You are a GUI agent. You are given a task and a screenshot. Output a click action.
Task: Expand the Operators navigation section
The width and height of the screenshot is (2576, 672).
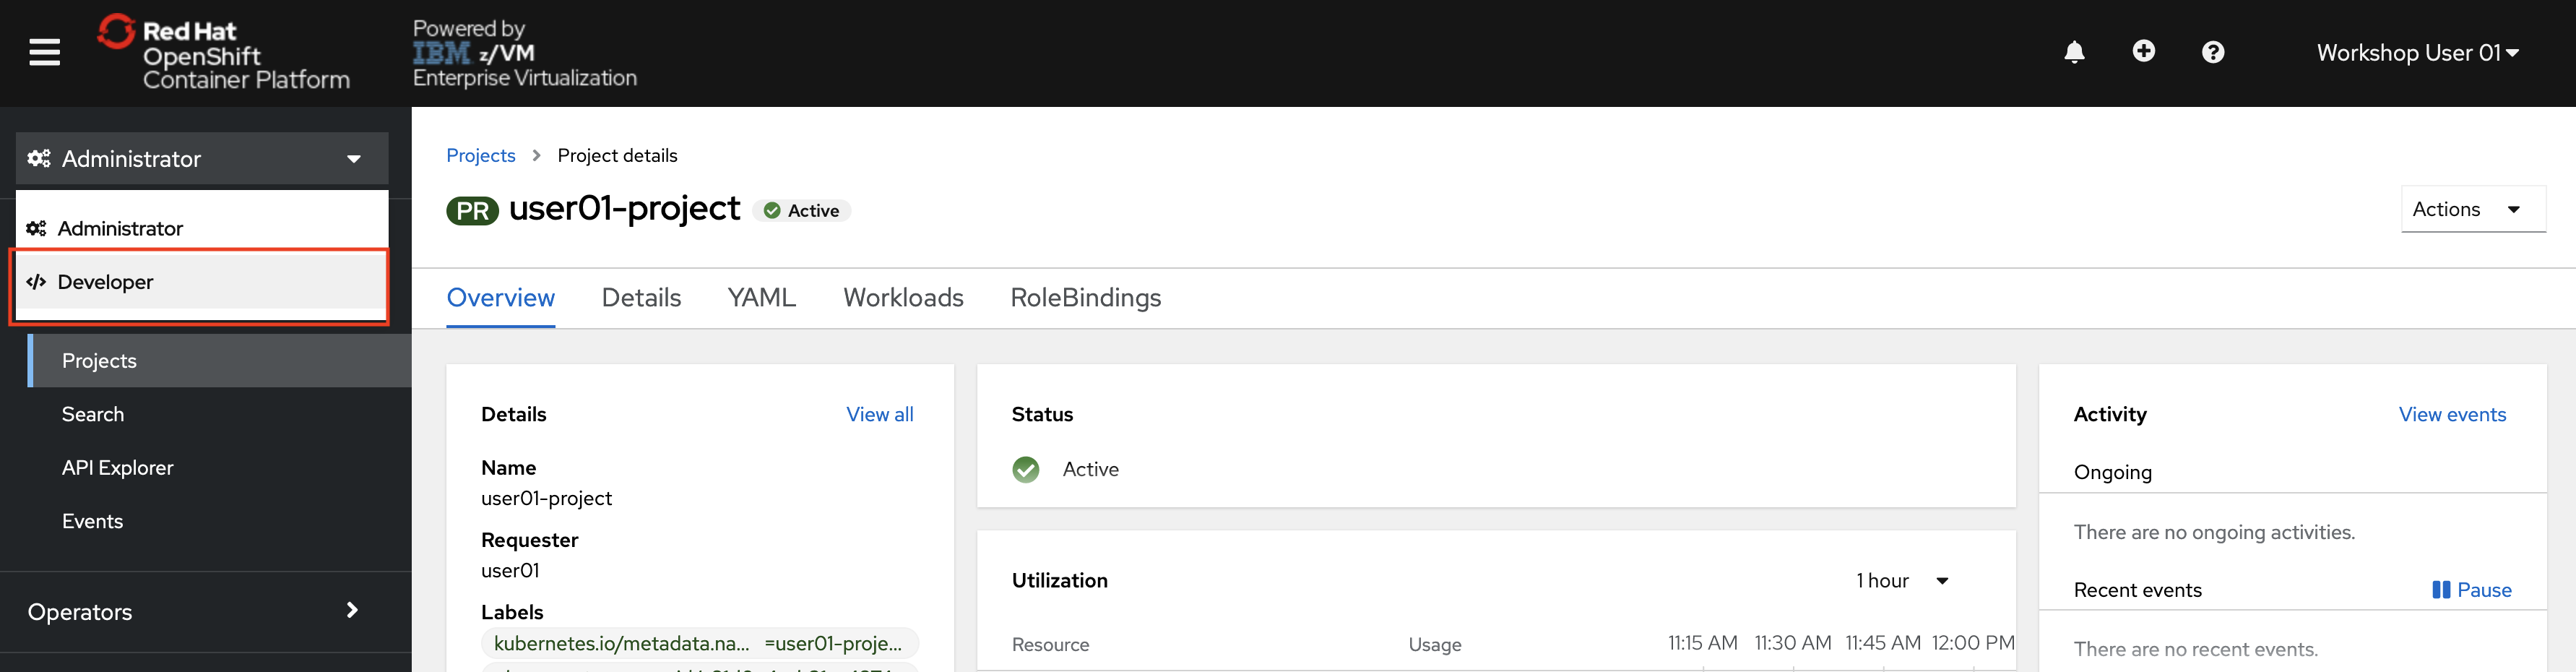pos(205,612)
